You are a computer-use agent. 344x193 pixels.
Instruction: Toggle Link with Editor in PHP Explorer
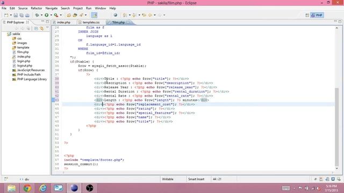click(x=42, y=28)
